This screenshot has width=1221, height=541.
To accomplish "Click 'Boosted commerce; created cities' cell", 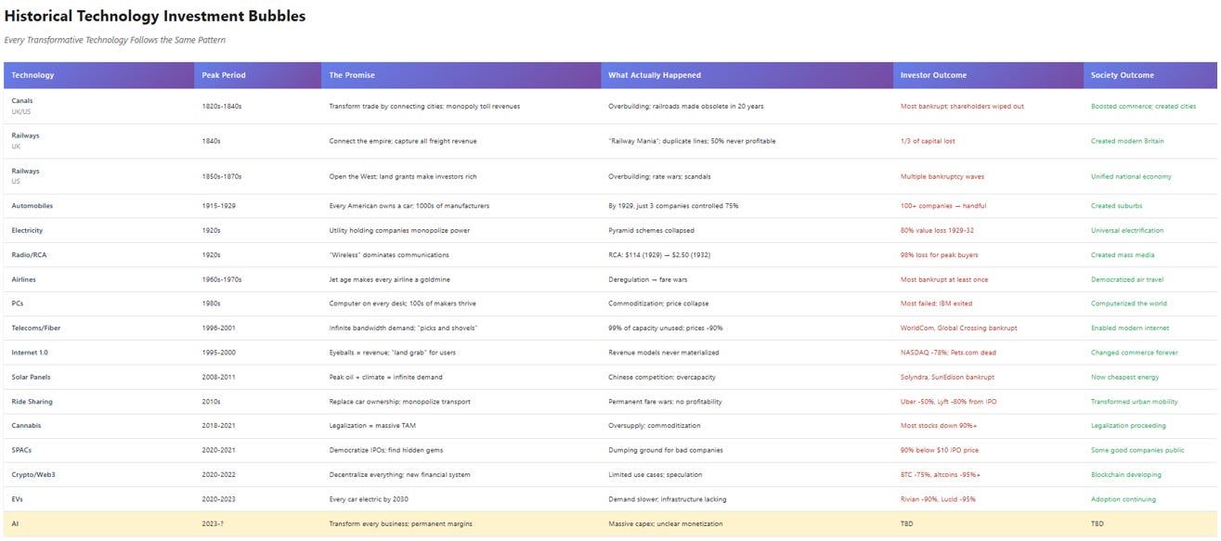I will click(1150, 106).
